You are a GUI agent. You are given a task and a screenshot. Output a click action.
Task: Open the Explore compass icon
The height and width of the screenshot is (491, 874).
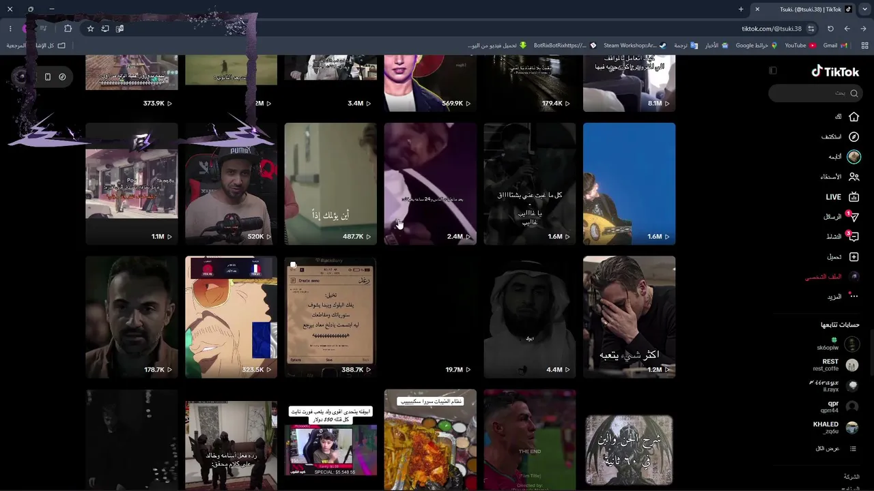pos(854,136)
